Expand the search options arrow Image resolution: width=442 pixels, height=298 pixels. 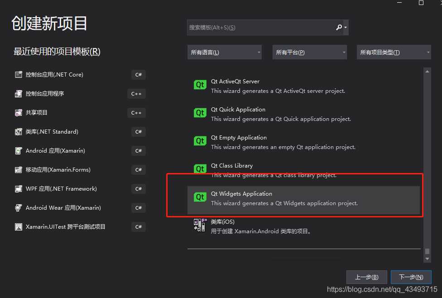pos(346,27)
